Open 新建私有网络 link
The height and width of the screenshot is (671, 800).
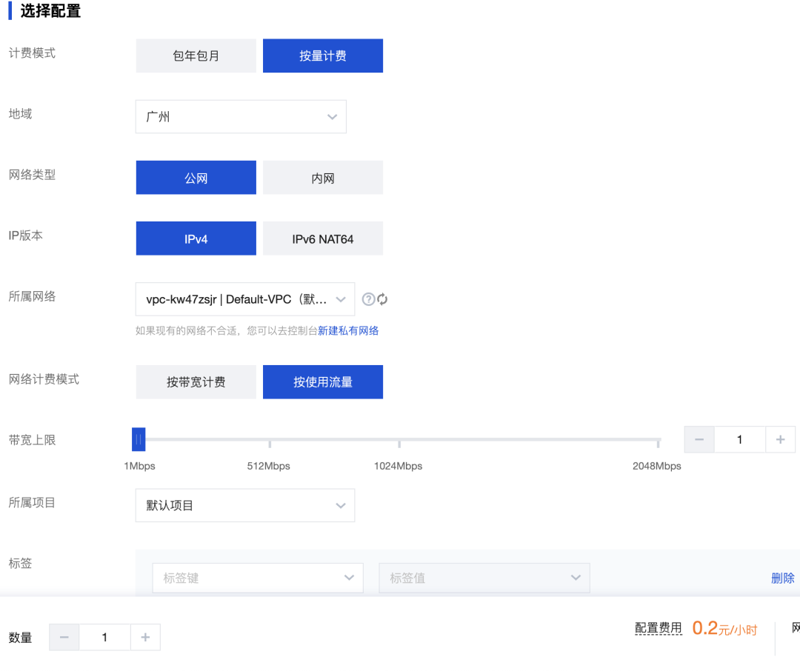(x=348, y=330)
